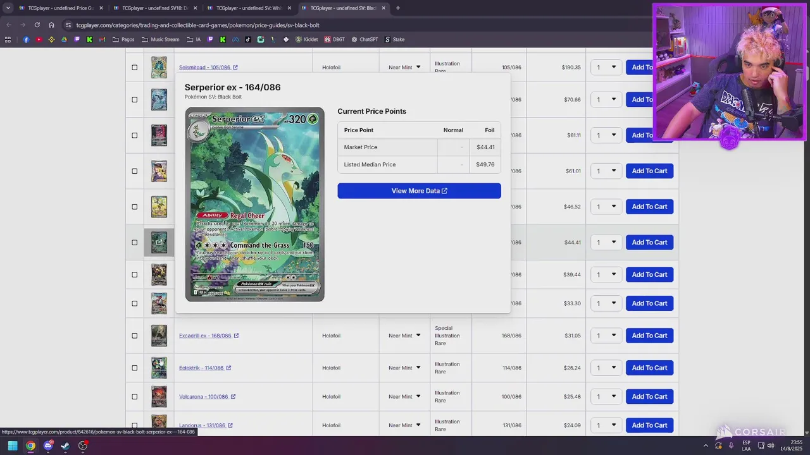
Task: Open Volcarona Near Mint condition dropdown
Action: tap(404, 396)
